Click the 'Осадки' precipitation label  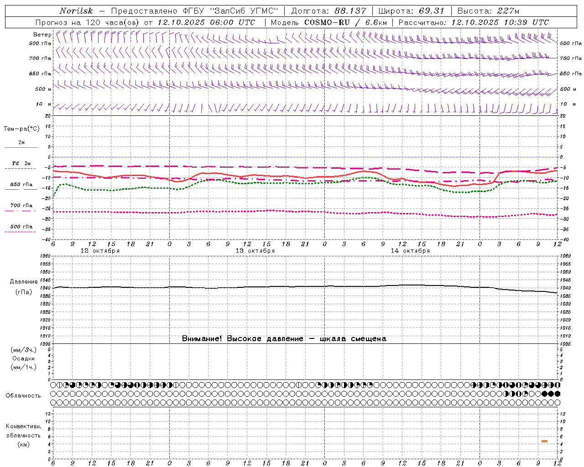tap(24, 358)
